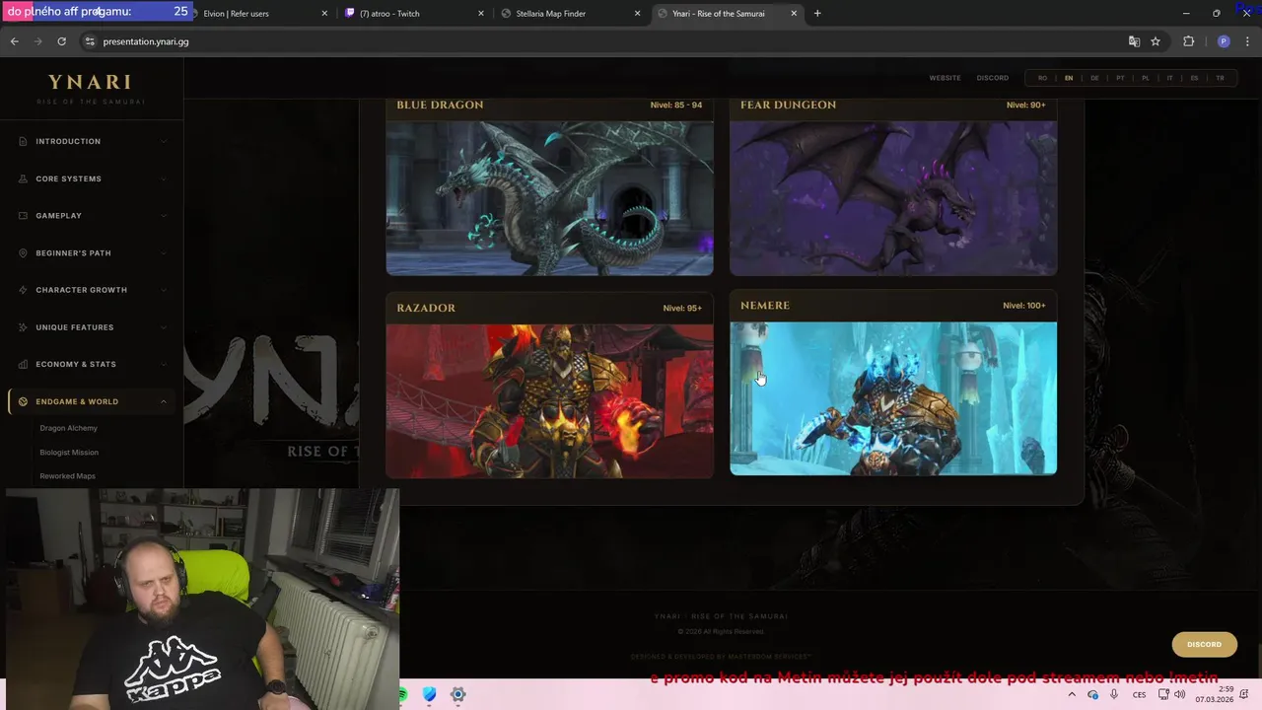Click the Endgame & World globe icon
This screenshot has height=710, width=1262.
23,401
